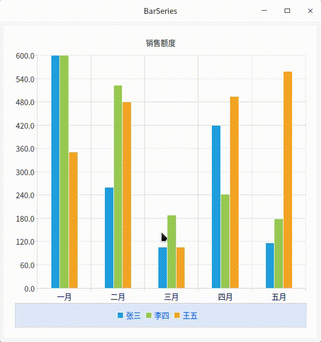Click the green 李四 legend marker

coord(149,315)
